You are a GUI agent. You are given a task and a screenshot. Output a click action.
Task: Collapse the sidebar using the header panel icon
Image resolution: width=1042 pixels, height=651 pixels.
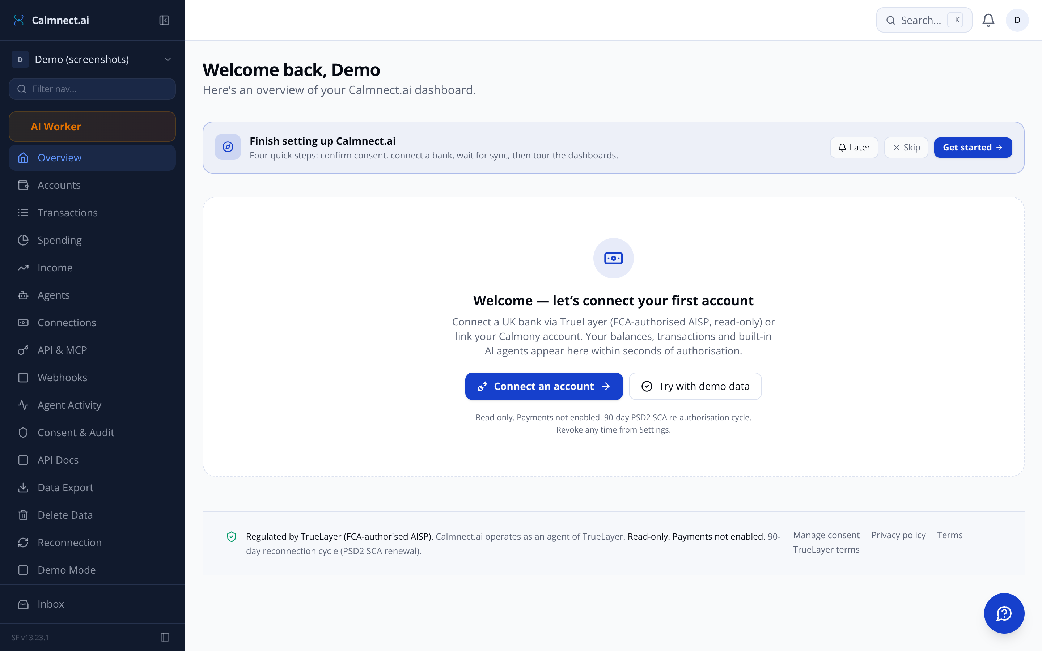[164, 20]
